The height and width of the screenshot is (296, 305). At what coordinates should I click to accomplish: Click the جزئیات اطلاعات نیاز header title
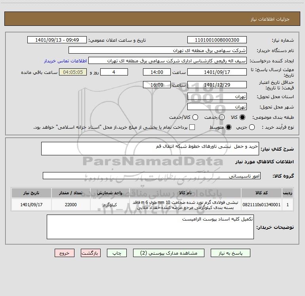pyautogui.click(x=270, y=19)
